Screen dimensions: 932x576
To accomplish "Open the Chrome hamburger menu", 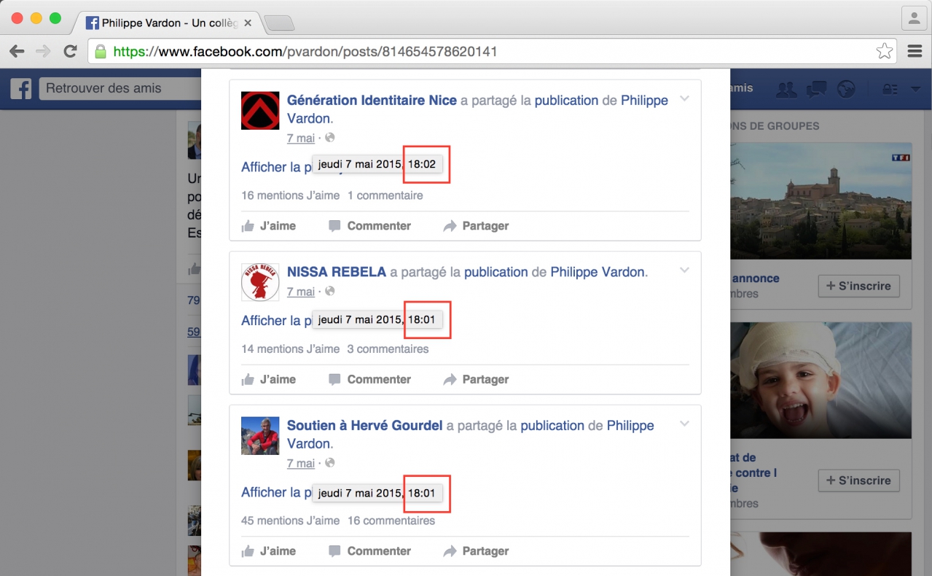I will click(x=915, y=51).
